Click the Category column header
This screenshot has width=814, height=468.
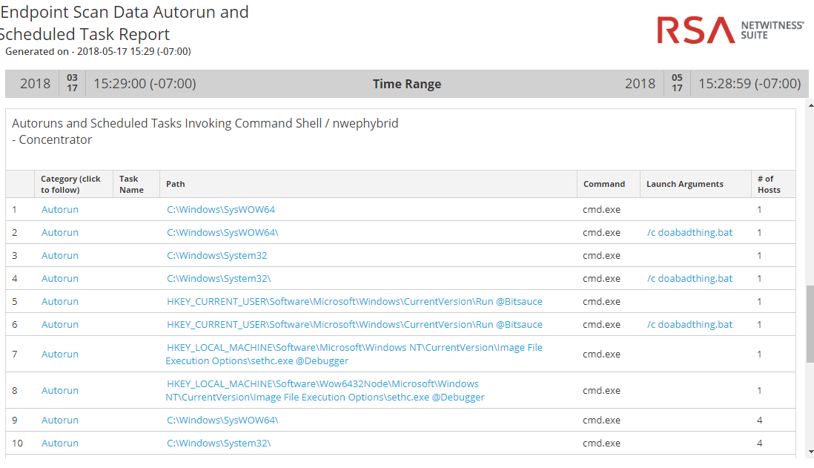70,184
